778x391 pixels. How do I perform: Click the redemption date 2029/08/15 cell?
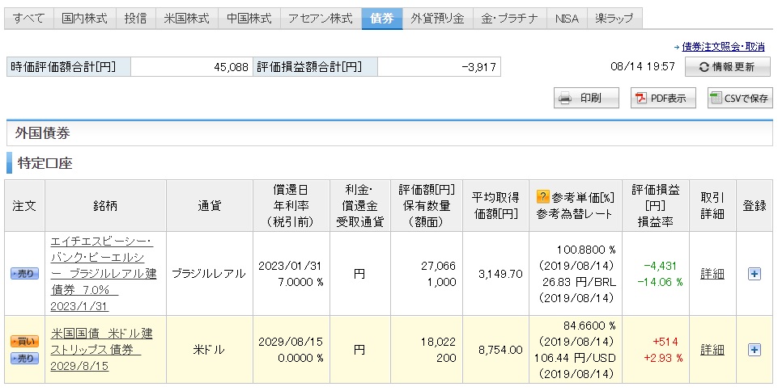pyautogui.click(x=291, y=342)
